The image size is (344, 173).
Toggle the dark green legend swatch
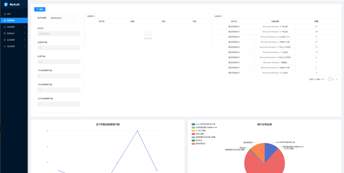[193, 140]
